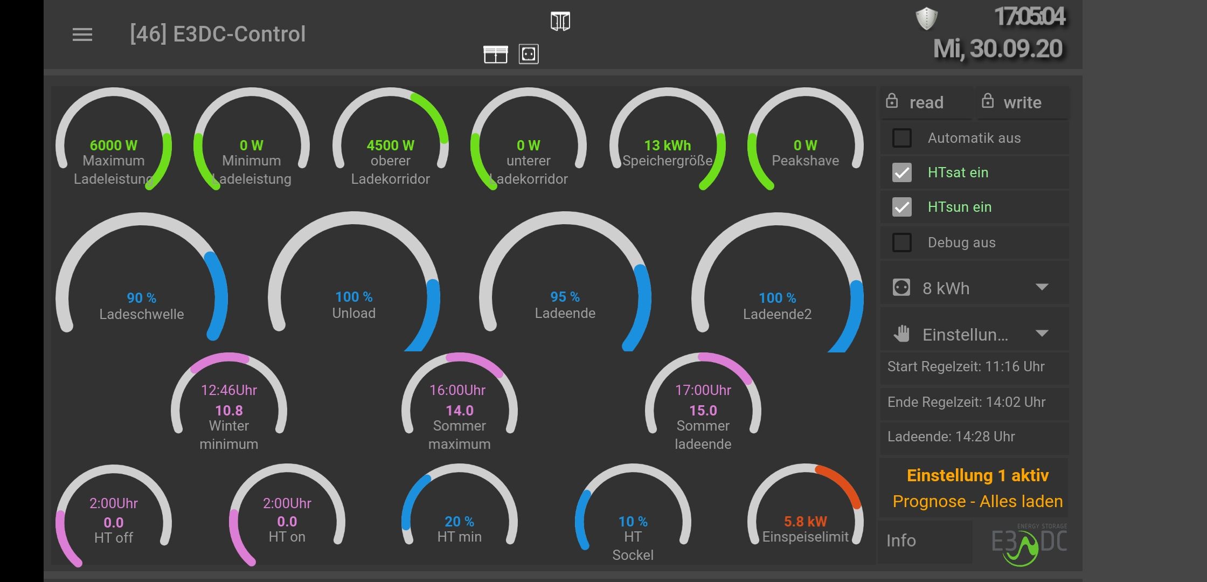Viewport: 1207px width, 582px height.
Task: Click the E3DC energy storage logo
Action: tap(1028, 543)
